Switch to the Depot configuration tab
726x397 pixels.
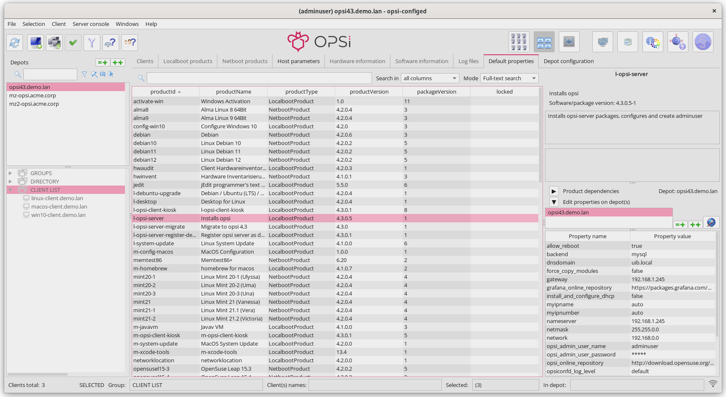click(568, 61)
